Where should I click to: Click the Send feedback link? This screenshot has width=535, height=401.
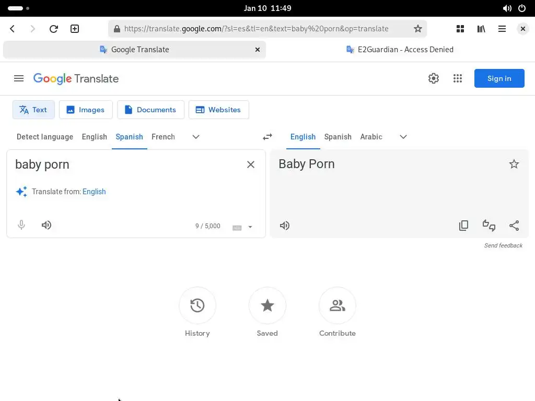click(x=503, y=245)
